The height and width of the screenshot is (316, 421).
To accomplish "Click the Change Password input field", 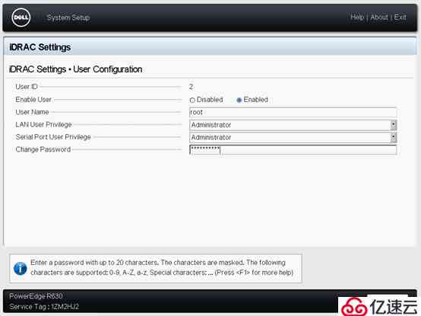I will tap(293, 150).
